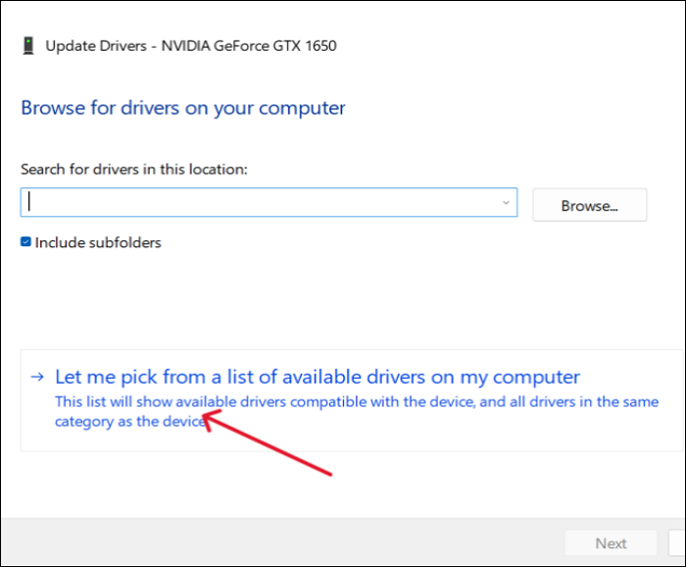This screenshot has width=686, height=567.
Task: Click the GPU device icon in title
Action: [x=27, y=46]
